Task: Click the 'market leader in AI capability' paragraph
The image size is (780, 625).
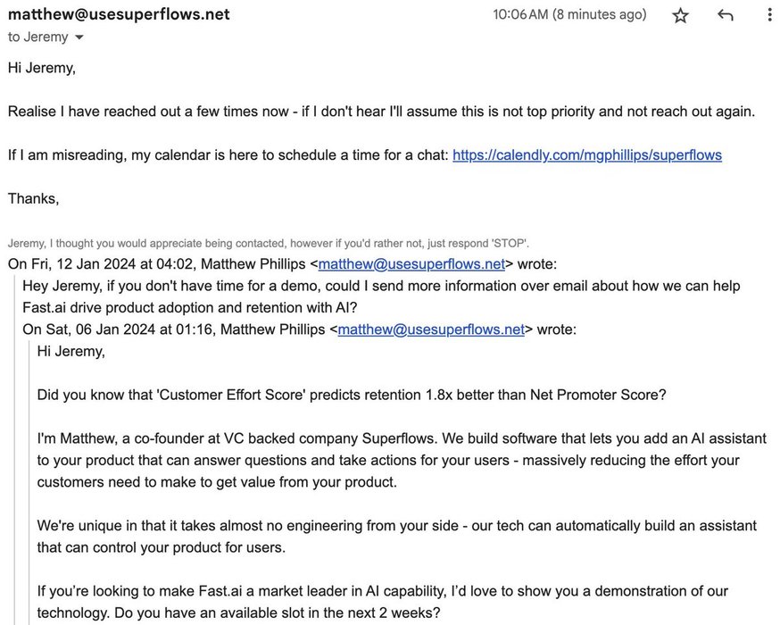Action: 382,602
